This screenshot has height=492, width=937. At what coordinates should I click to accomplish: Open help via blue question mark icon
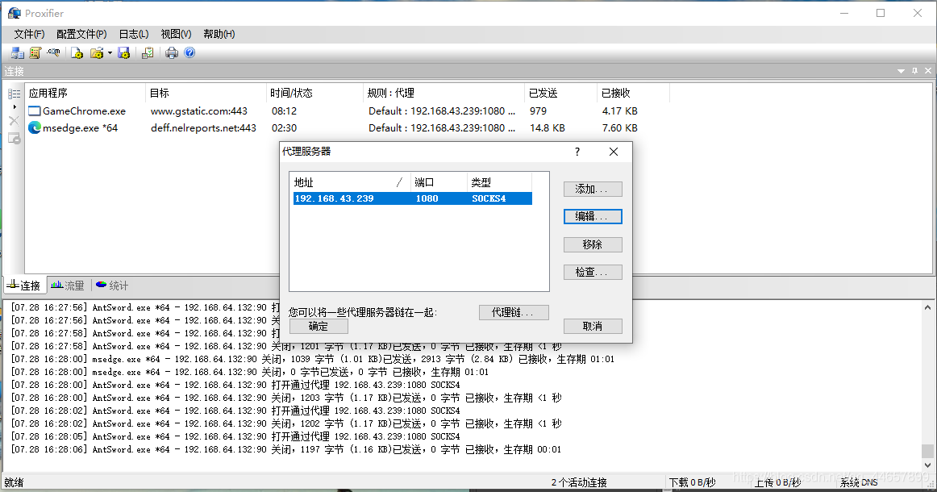point(189,52)
